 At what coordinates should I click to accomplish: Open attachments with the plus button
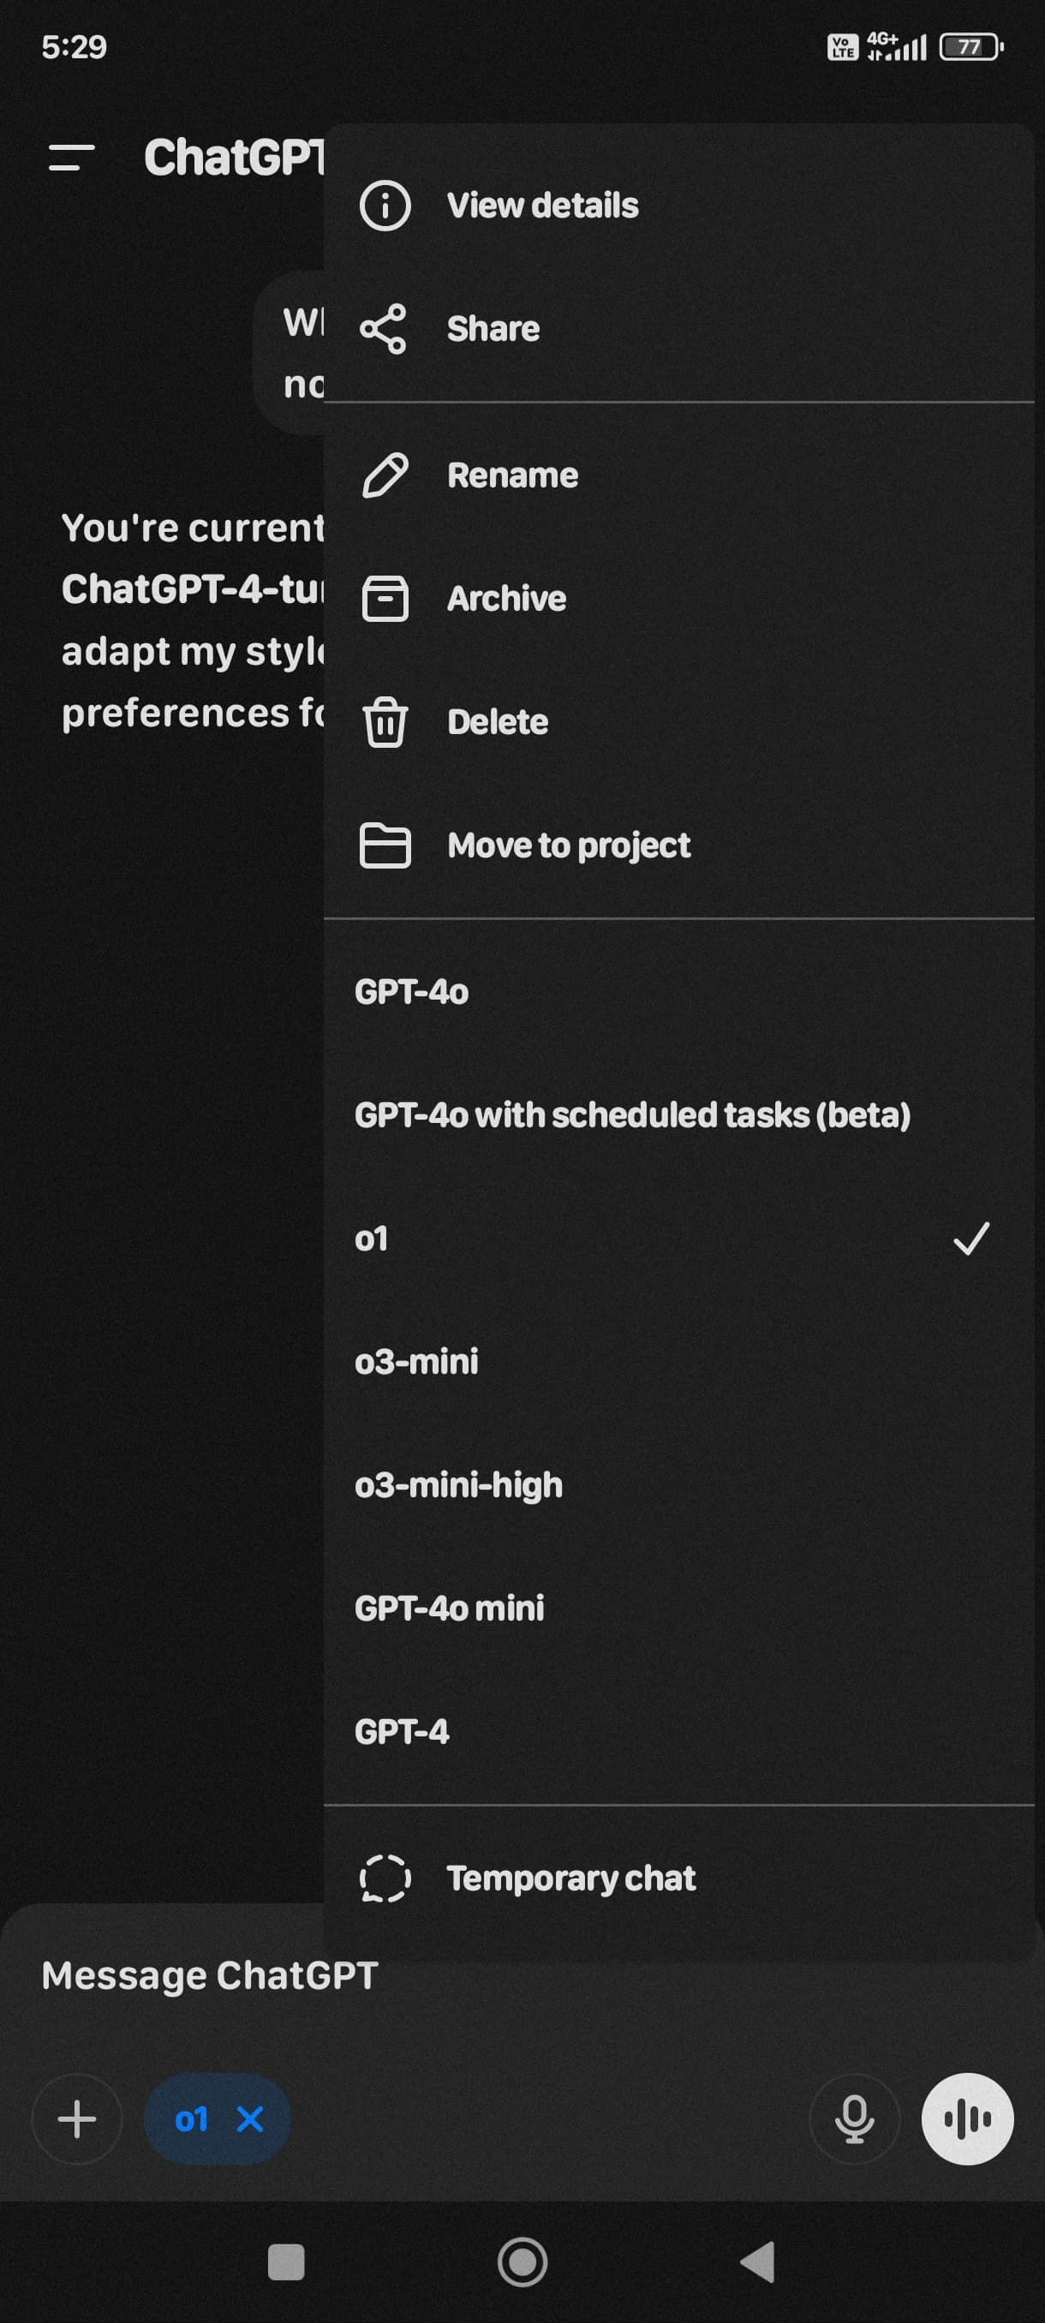coord(76,2118)
